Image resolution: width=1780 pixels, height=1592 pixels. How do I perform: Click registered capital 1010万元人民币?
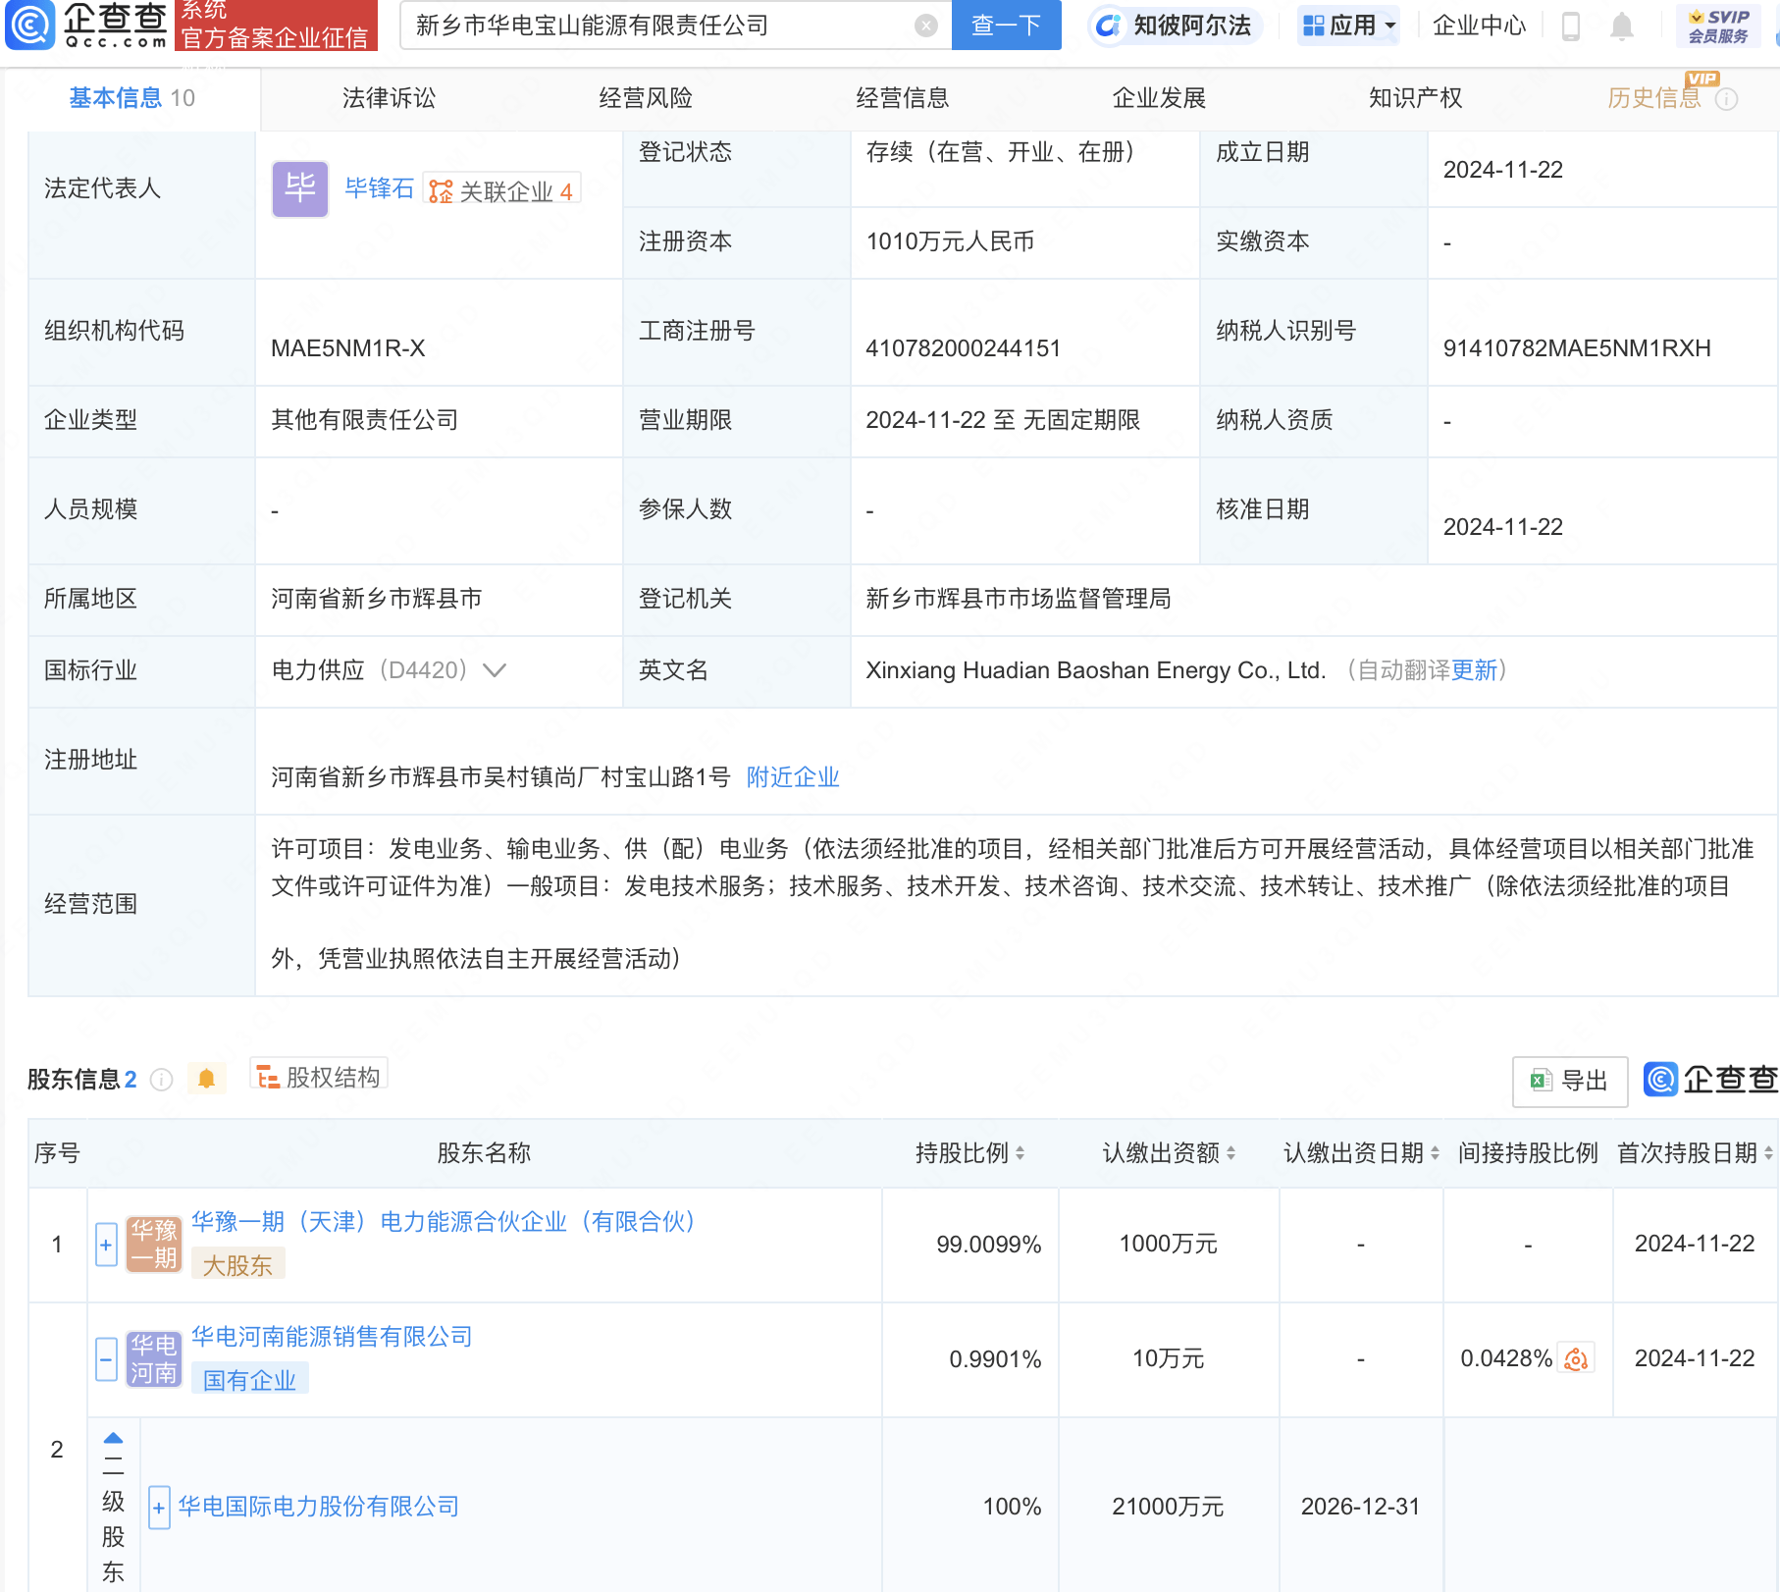[x=950, y=241]
